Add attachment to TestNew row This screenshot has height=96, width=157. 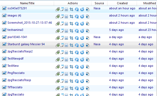[58, 67]
